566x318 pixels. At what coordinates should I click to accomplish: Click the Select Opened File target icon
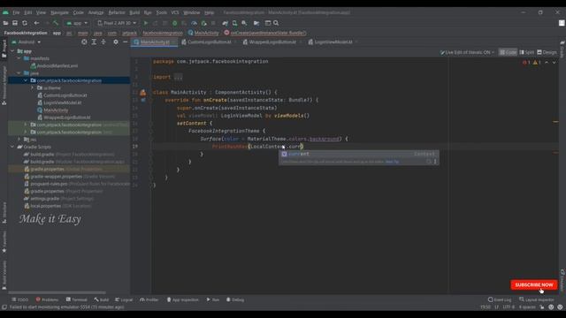tap(84, 42)
